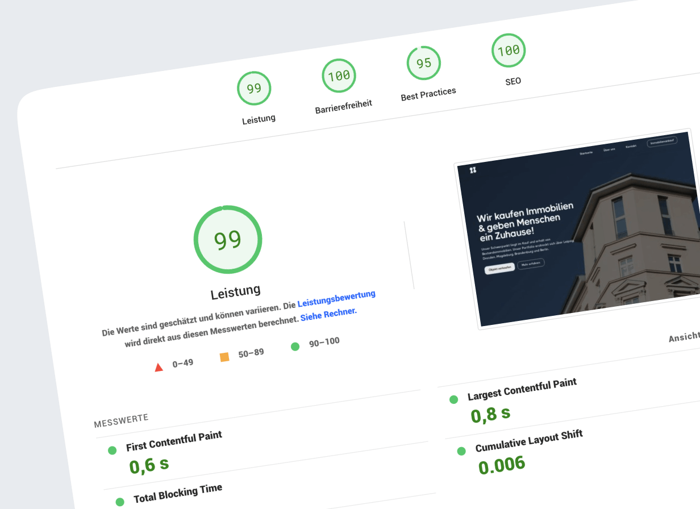Select the First Contentful Paint label
The image size is (700, 509).
(174, 441)
